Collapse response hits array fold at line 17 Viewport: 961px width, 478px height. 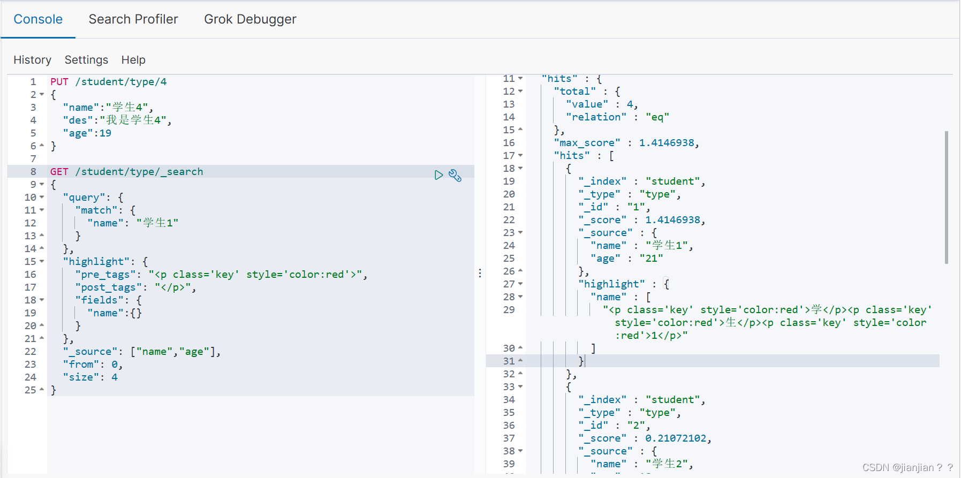[x=520, y=156]
